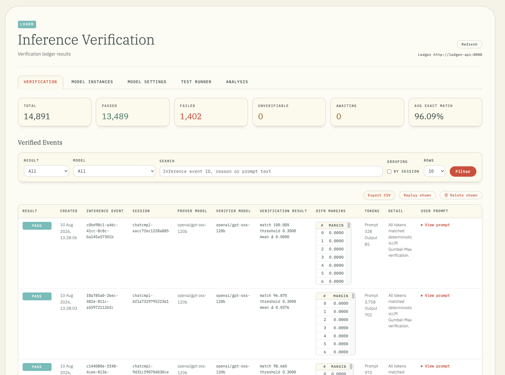505x375 pixels.
Task: Click the Prover Model column header
Action: click(x=192, y=211)
